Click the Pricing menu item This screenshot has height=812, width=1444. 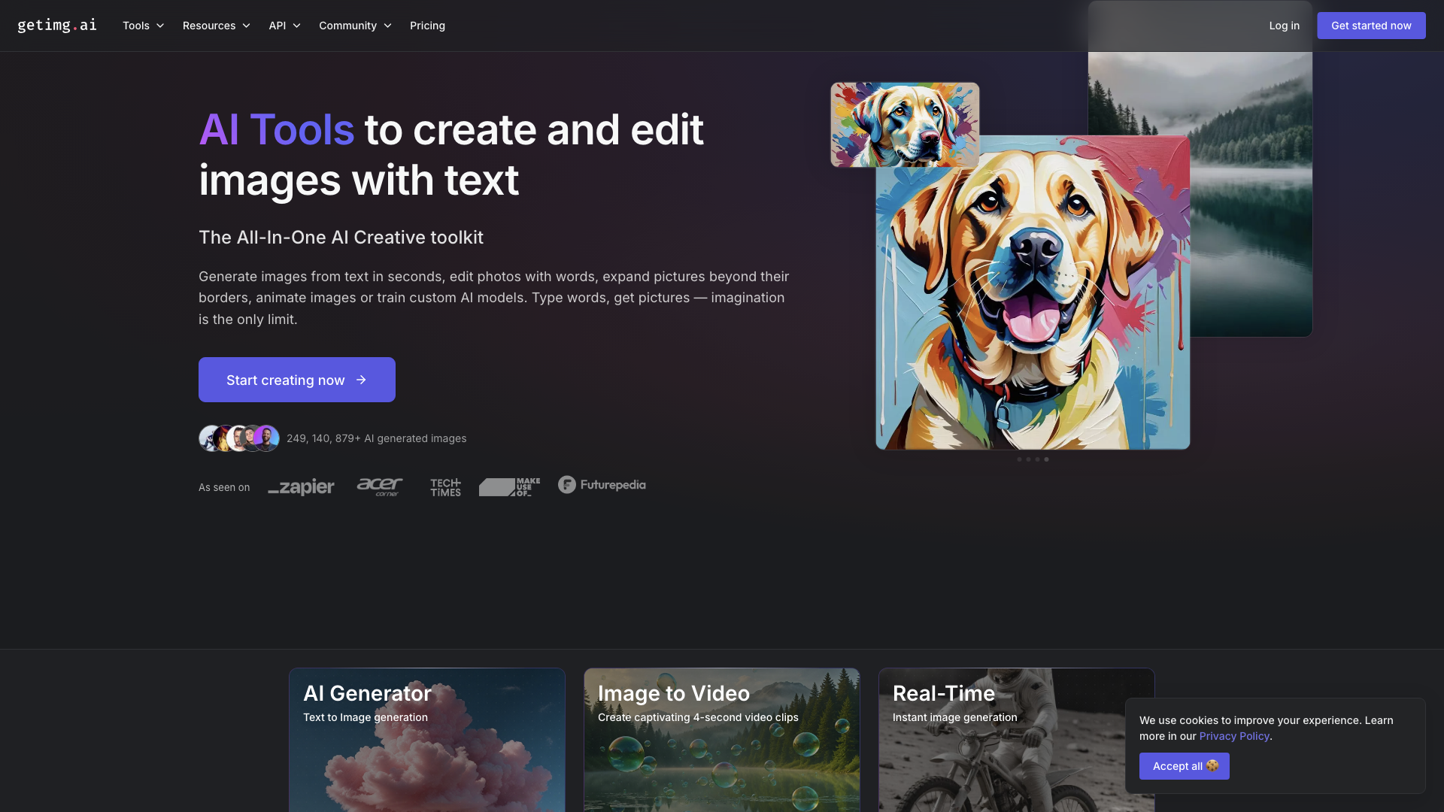427,26
